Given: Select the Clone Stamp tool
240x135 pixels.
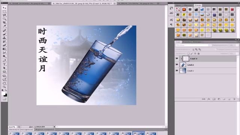Looking at the screenshot, I should [x=4, y=38].
